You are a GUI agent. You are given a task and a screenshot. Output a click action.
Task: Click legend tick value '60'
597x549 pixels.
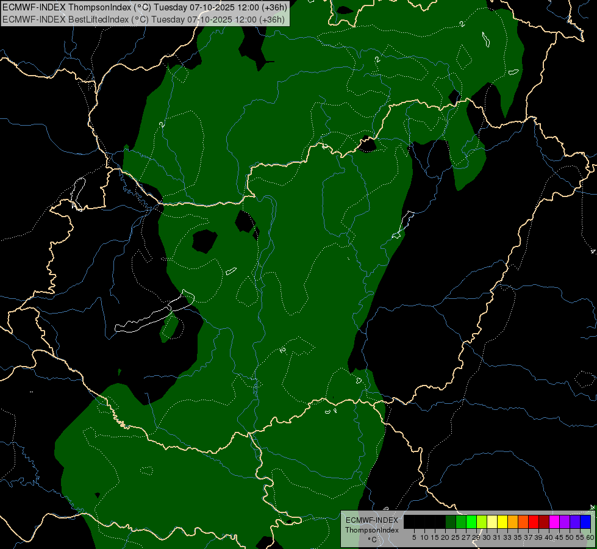tap(590, 537)
